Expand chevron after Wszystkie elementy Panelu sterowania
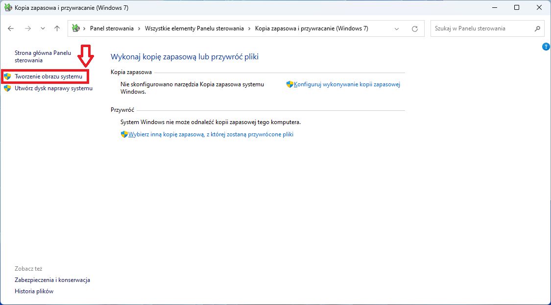This screenshot has width=551, height=305. coord(249,28)
